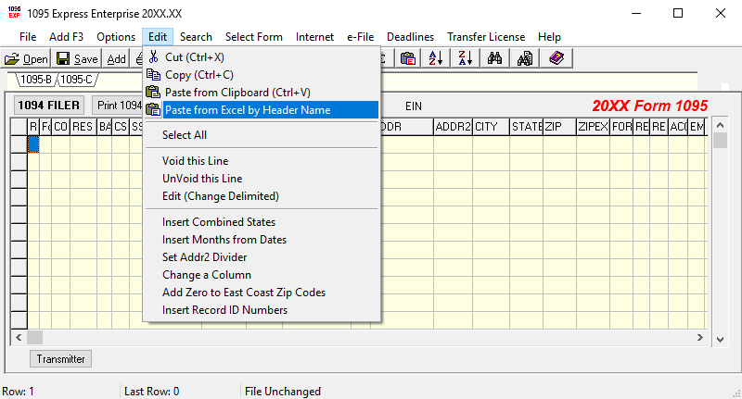Click the 1094 FILER button
This screenshot has width=742, height=399.
49,105
